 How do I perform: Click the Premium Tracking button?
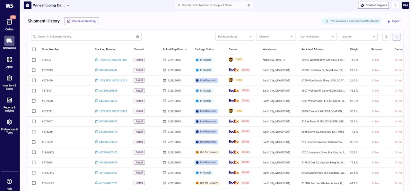pos(82,21)
